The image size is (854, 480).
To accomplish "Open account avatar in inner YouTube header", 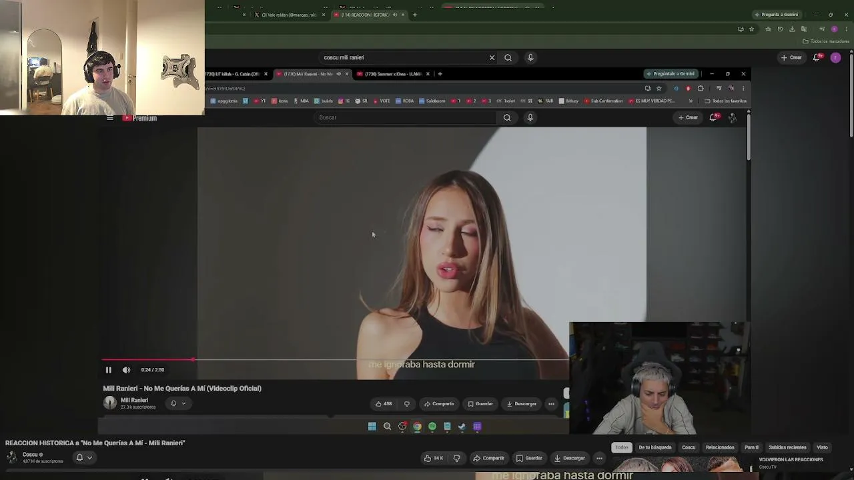I will click(x=732, y=117).
